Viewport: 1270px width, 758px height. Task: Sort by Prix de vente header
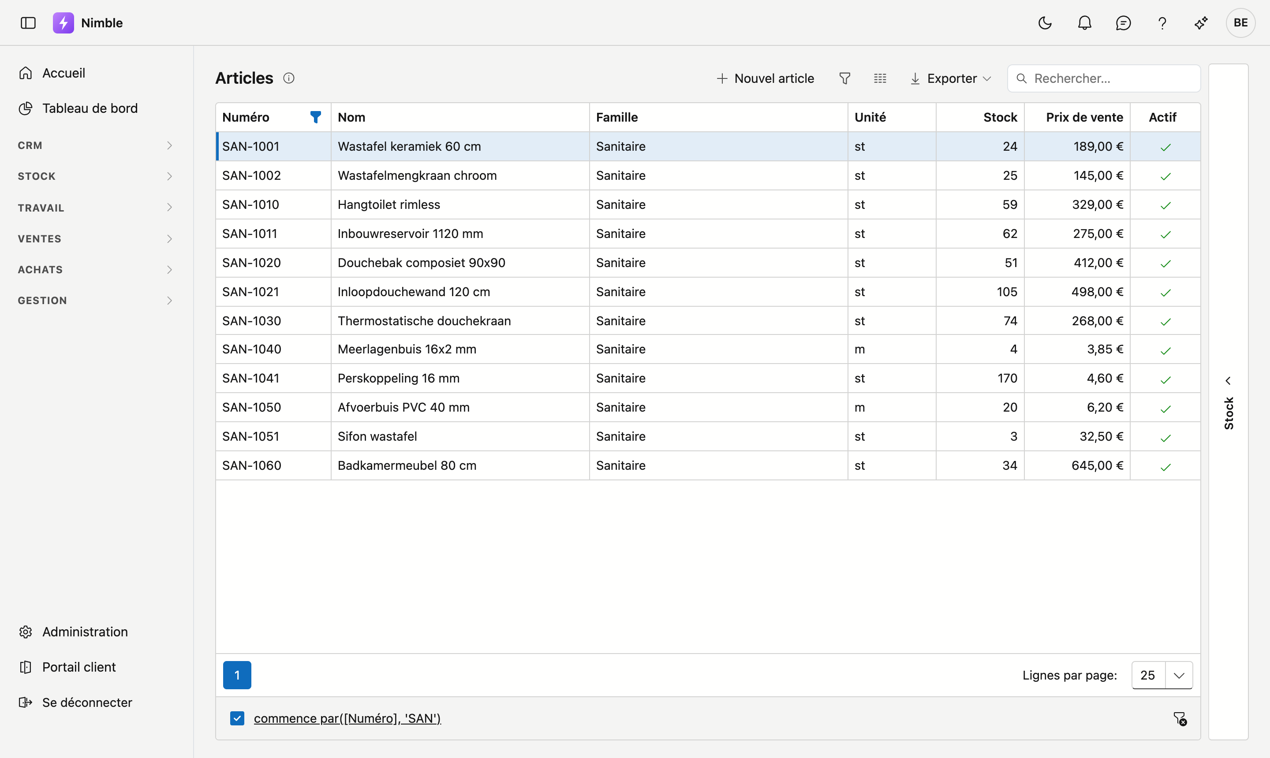(1077, 118)
